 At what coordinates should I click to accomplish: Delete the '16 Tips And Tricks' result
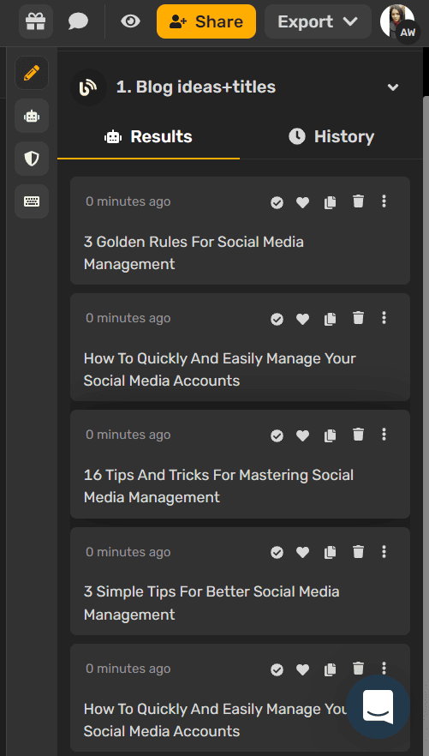[358, 435]
